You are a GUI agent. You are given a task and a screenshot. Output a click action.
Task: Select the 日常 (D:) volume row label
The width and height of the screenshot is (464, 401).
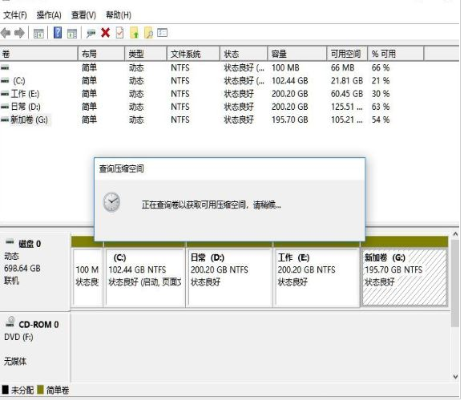click(x=26, y=107)
